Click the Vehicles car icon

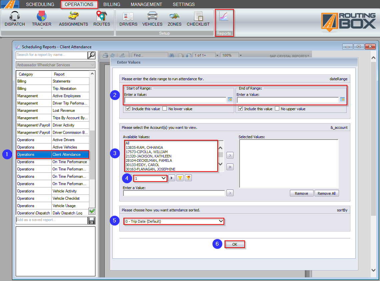pos(152,17)
